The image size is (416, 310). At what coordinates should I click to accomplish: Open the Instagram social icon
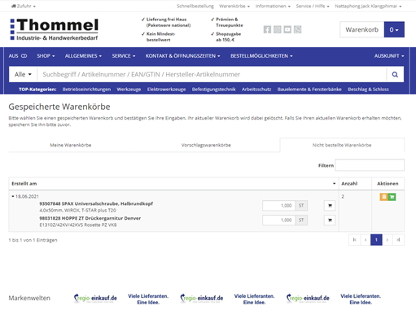(x=277, y=29)
